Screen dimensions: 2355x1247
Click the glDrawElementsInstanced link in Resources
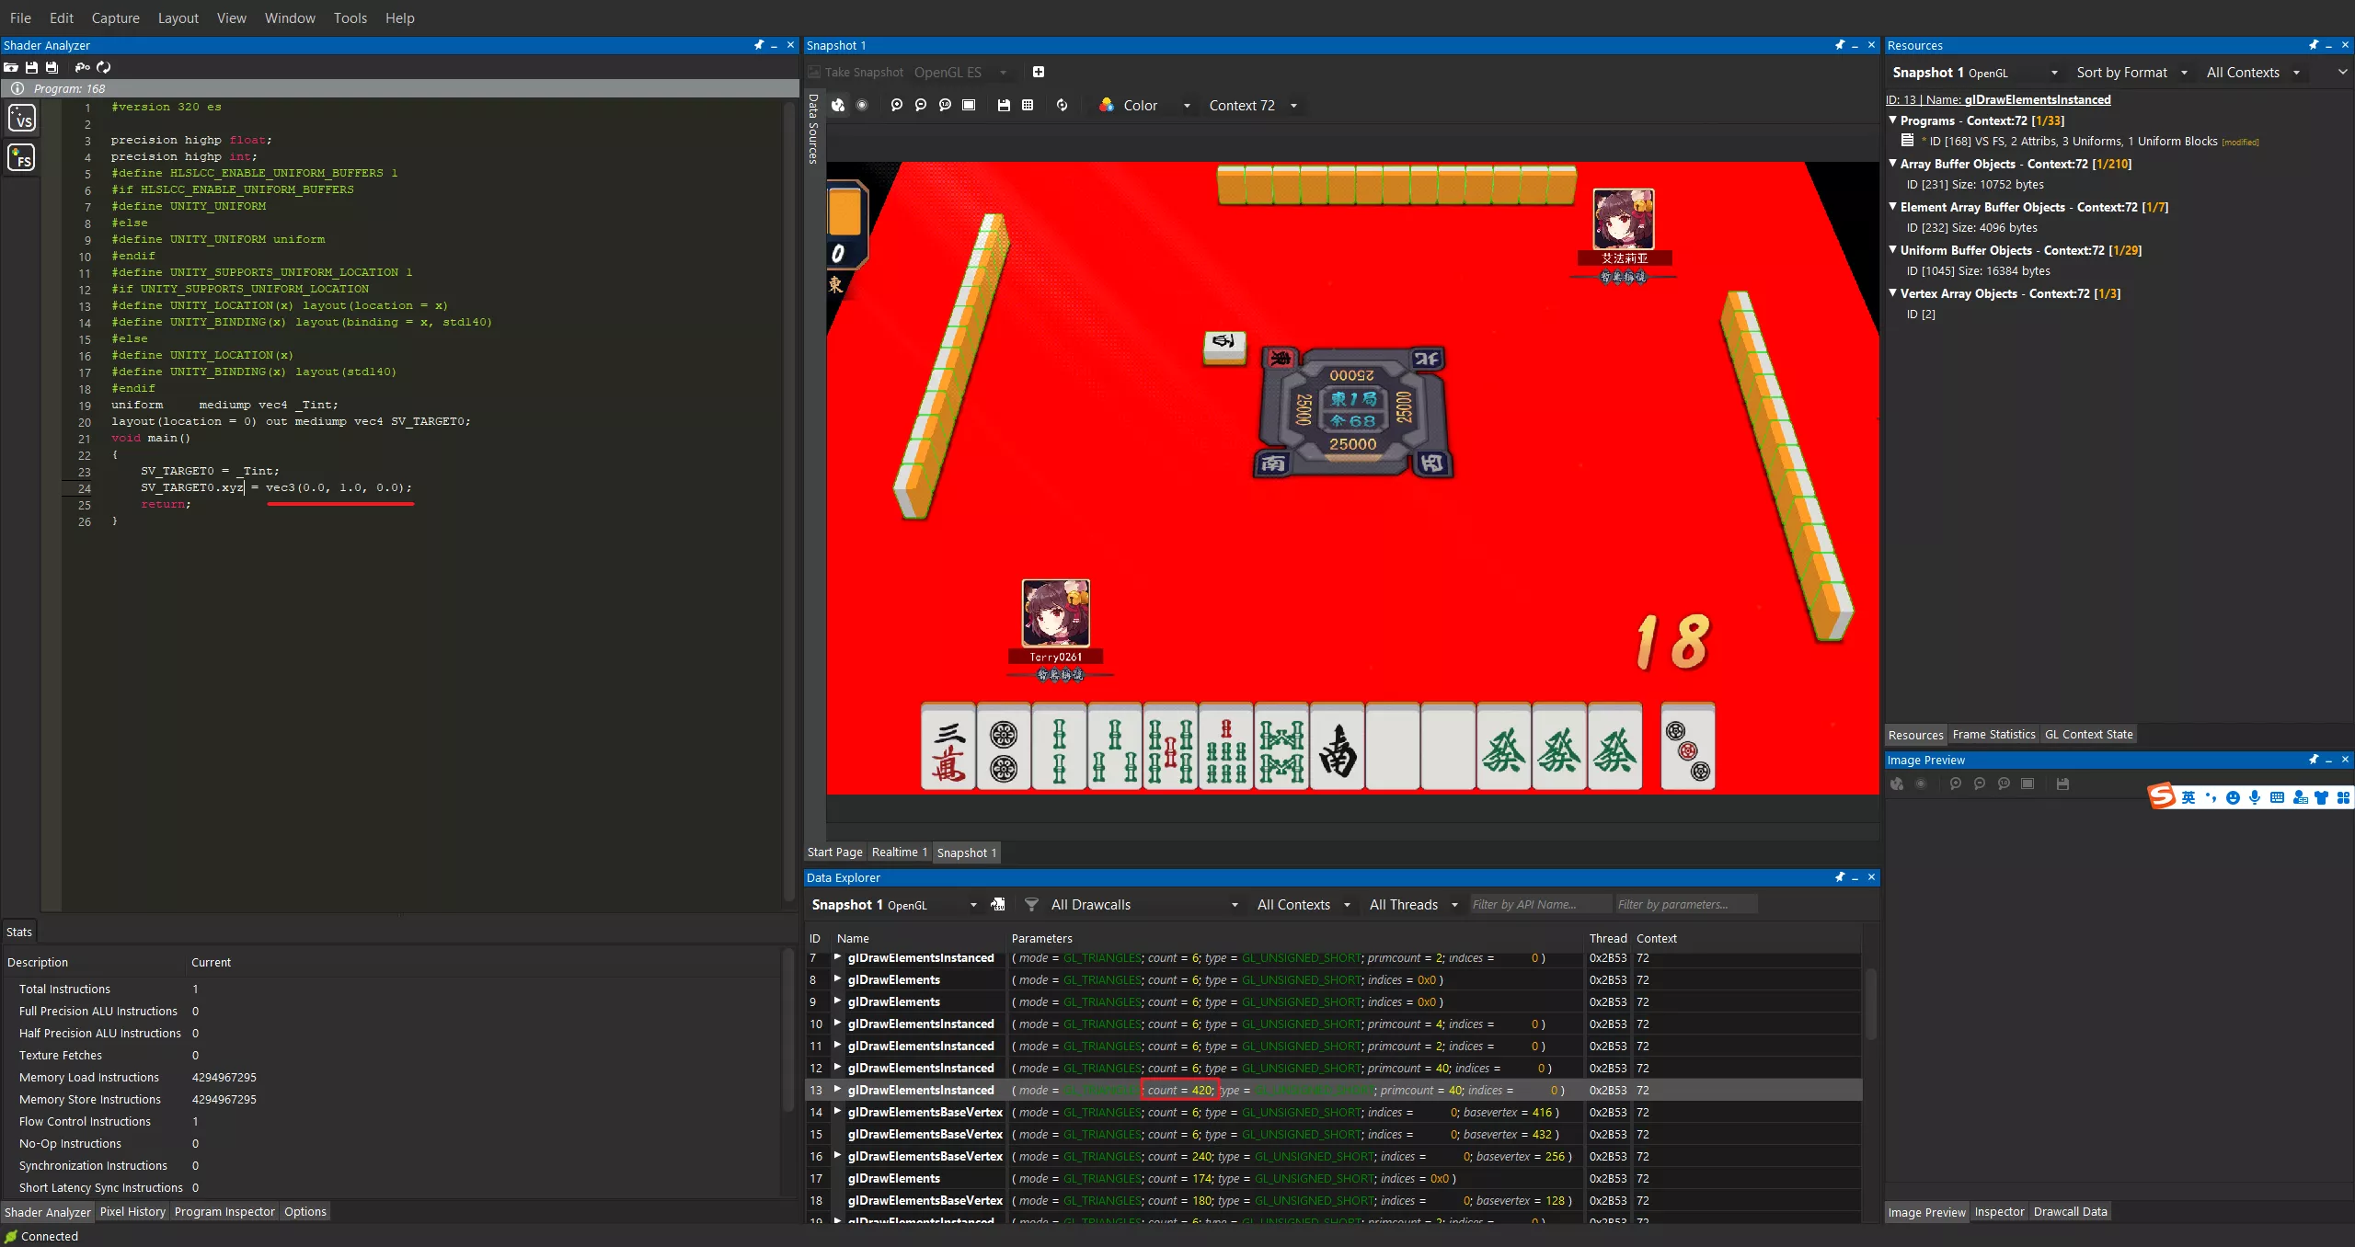(x=2037, y=99)
